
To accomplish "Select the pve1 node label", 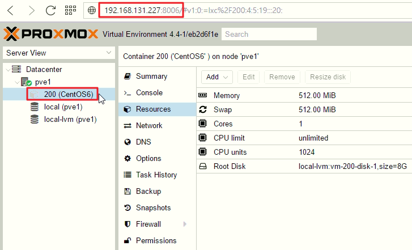I will 43,82.
